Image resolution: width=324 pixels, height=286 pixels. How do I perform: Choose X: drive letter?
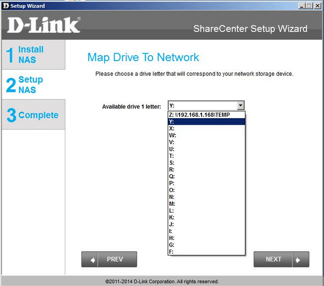[x=207, y=128]
